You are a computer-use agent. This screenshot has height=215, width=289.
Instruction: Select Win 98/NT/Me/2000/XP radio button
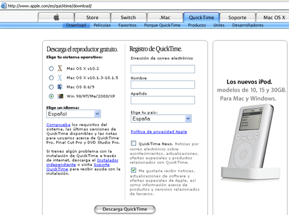(51, 96)
